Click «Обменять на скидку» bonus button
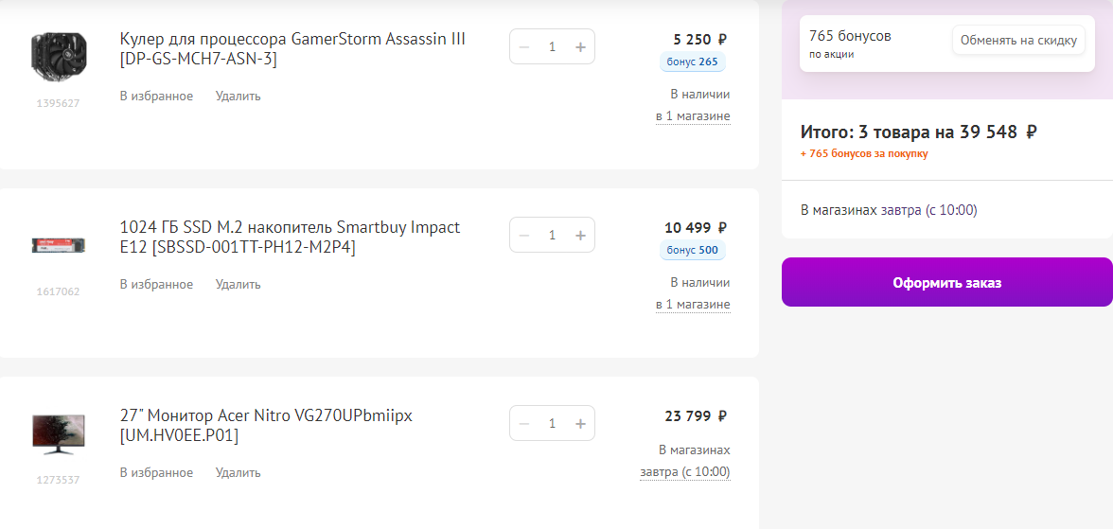This screenshot has width=1113, height=529. pos(1018,41)
